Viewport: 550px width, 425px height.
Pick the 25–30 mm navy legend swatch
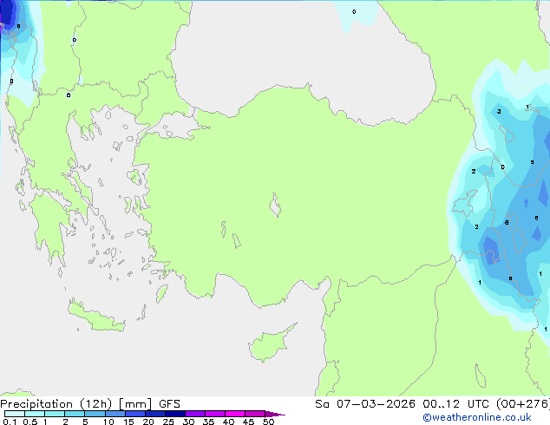coord(175,414)
